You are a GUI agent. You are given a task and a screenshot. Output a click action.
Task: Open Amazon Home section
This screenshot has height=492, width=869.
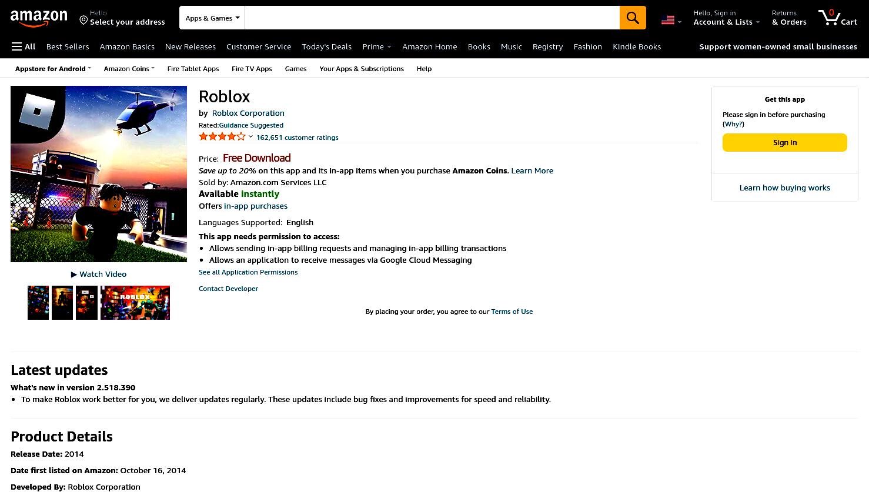(x=429, y=46)
